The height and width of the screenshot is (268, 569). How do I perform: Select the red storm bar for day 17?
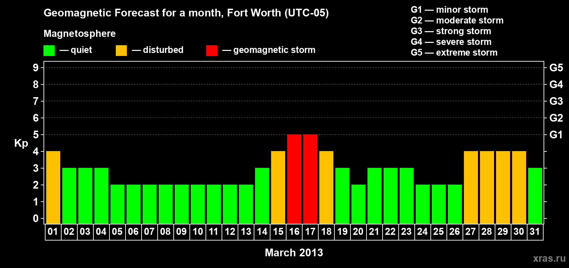pyautogui.click(x=310, y=179)
